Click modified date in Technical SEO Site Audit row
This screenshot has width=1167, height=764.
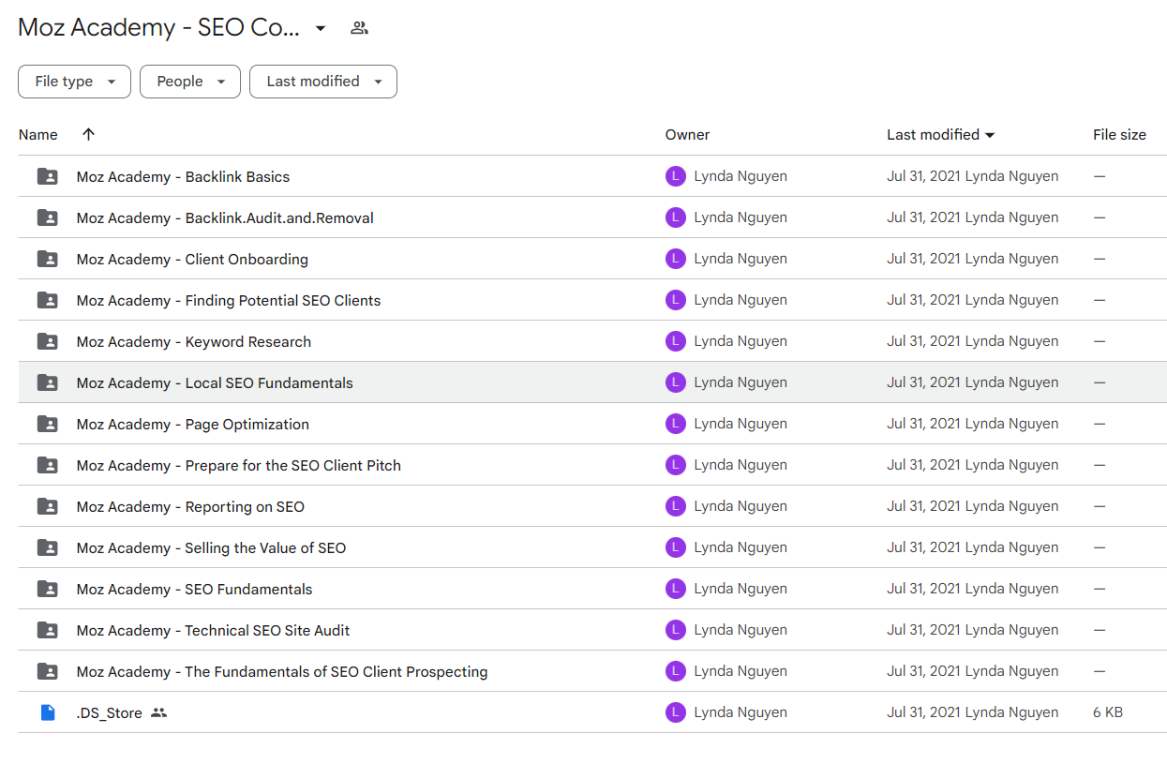[973, 630]
